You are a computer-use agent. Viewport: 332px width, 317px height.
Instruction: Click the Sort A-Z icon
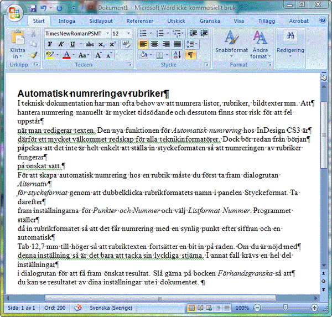[x=178, y=55]
